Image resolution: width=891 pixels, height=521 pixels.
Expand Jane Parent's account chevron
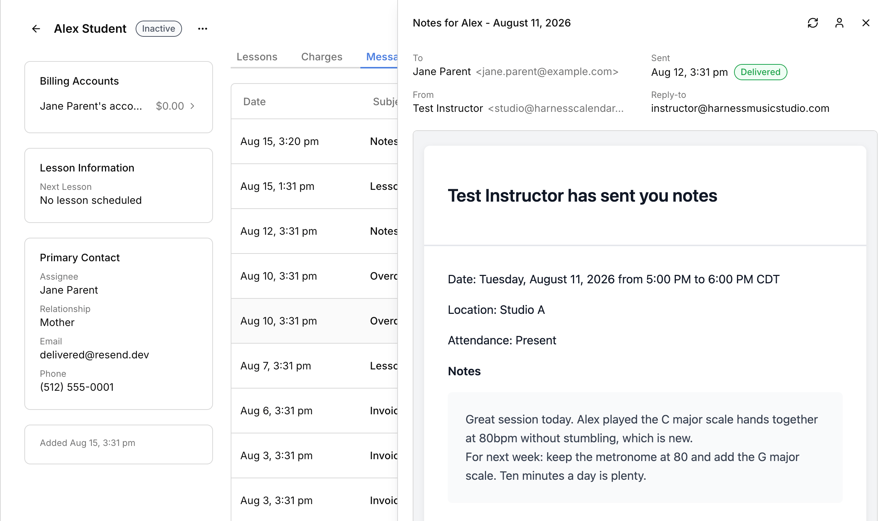point(192,106)
